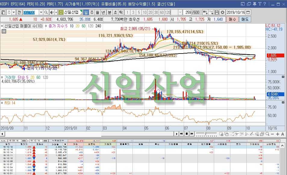The height and width of the screenshot is (175, 287).
Task: Open the interval combo box dropdown after 120
Action: (x=180, y=12)
